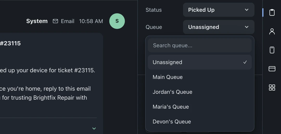Assign ticket to Maria's Queue
Image resolution: width=281 pixels, height=134 pixels.
200,107
